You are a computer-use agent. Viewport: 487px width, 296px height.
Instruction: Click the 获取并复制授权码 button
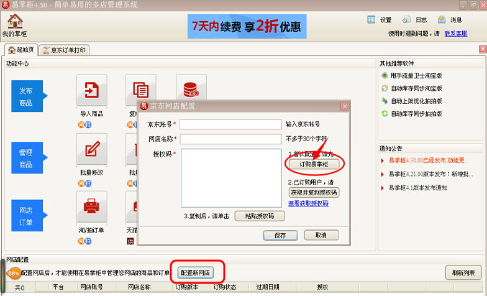point(314,193)
